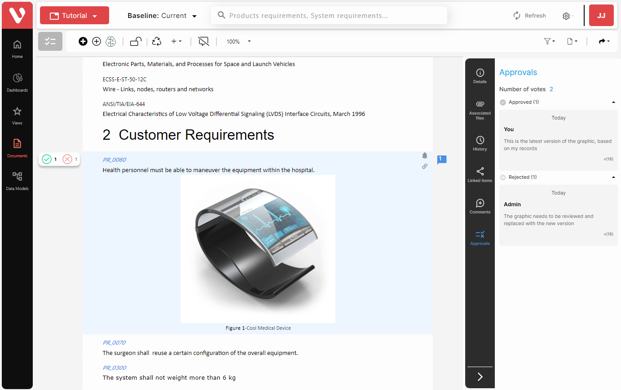Click the recycle/reuse icon in the toolbar
The width and height of the screenshot is (621, 390).
pos(156,41)
